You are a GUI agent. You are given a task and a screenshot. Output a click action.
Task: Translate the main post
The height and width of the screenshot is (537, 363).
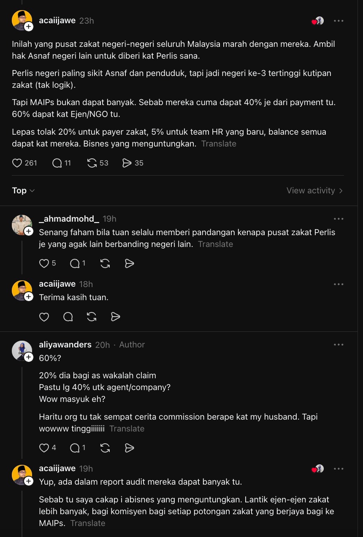point(219,144)
